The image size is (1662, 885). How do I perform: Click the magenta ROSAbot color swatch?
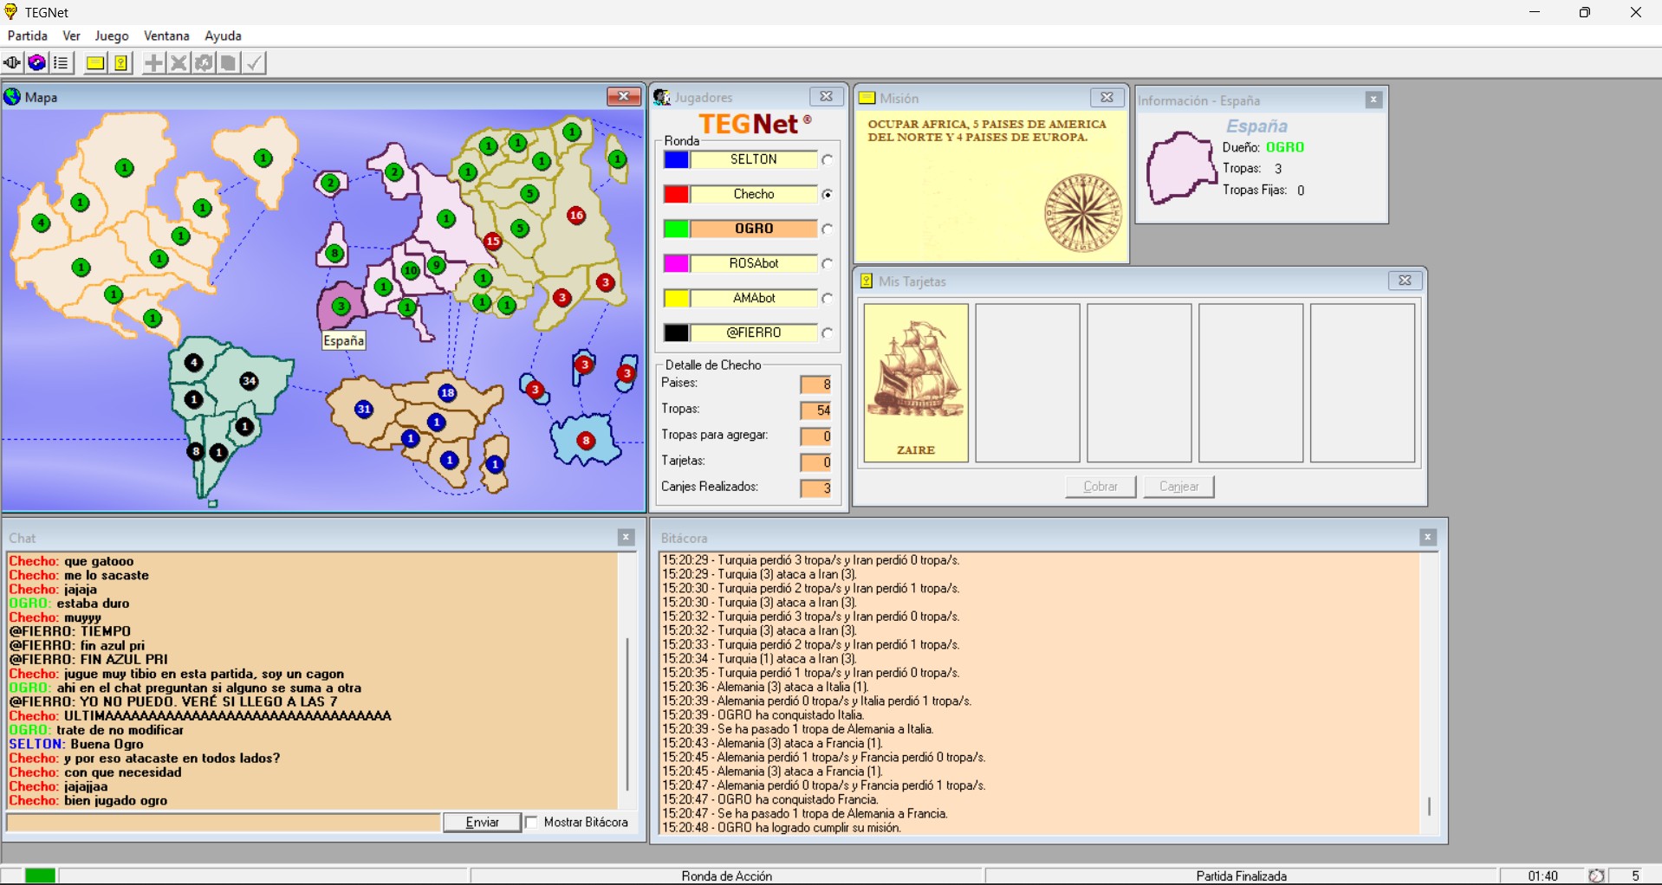(676, 263)
